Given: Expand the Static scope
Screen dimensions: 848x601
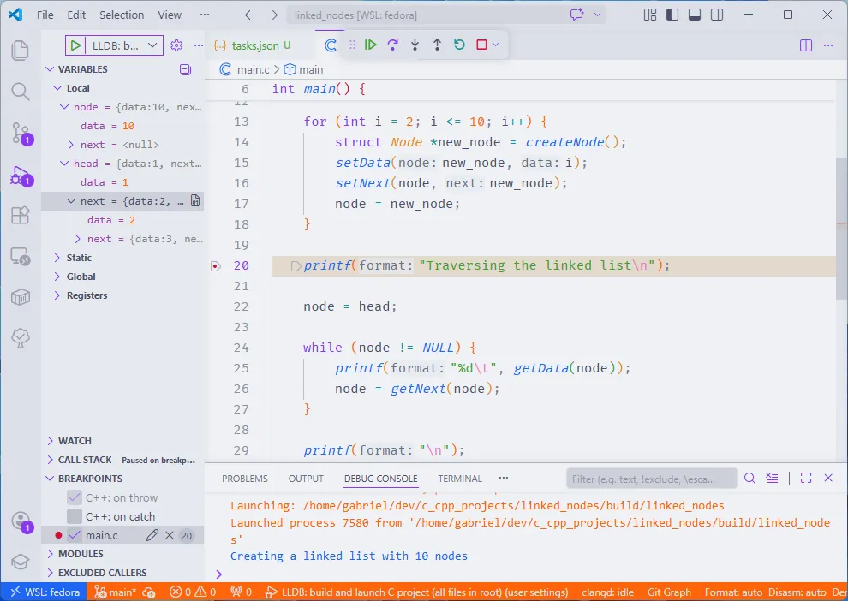Looking at the screenshot, I should (57, 258).
